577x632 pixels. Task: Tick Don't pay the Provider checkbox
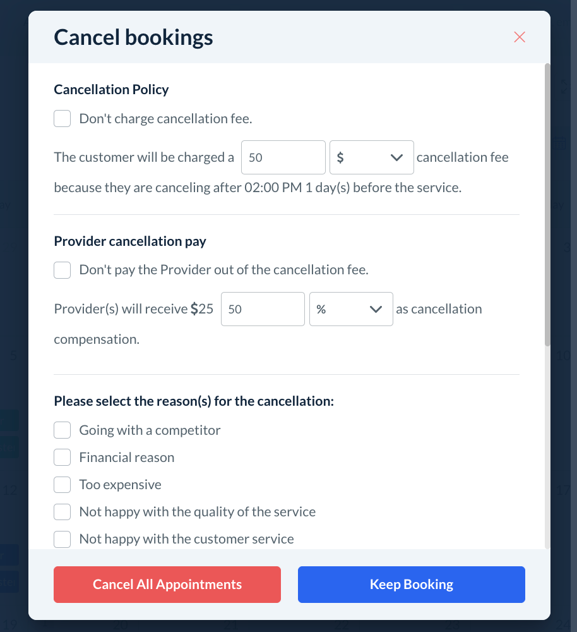point(62,270)
